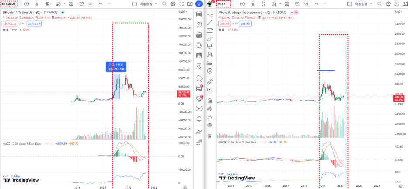Screen dimensions: 408x189
Task: Open the USDT currency dropdown
Action: point(182,12)
